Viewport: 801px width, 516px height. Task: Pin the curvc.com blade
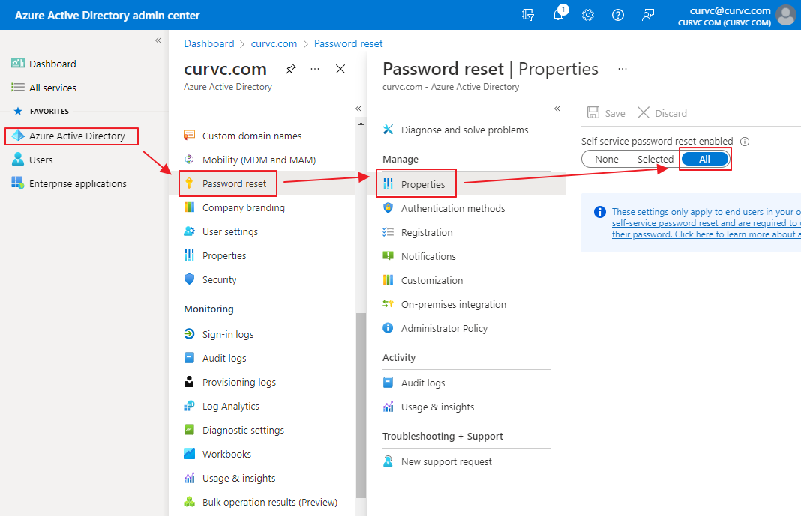coord(291,69)
